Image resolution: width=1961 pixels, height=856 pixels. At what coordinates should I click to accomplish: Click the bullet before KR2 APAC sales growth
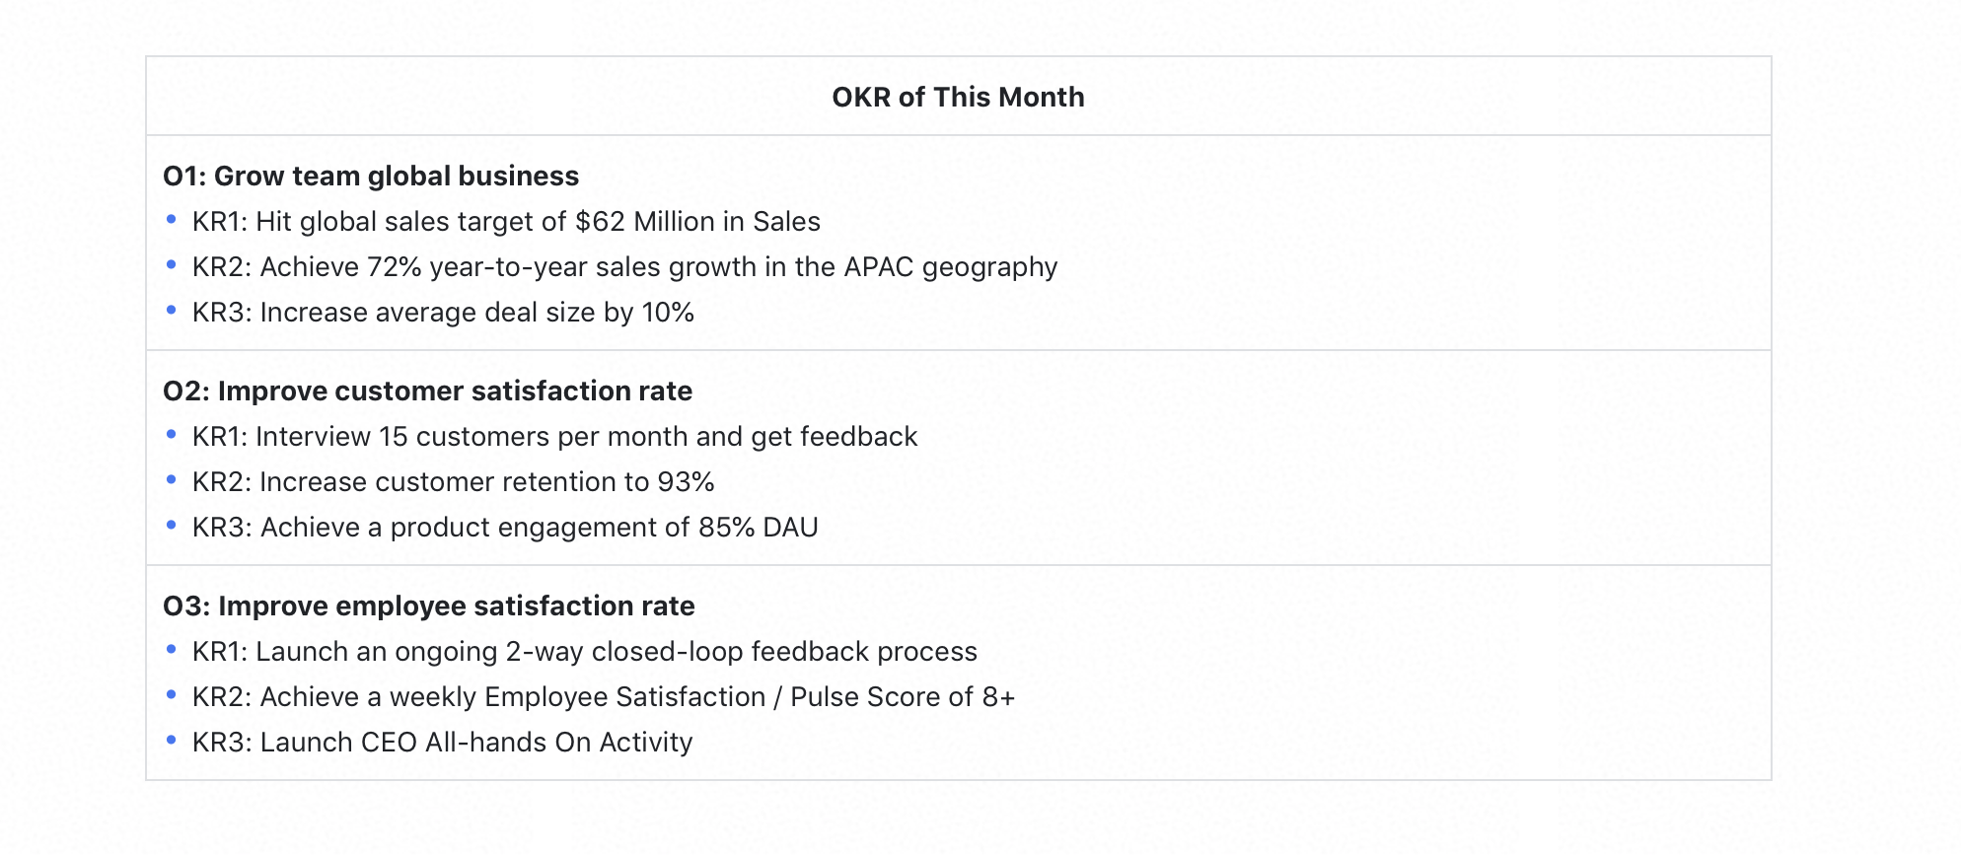[x=172, y=264]
